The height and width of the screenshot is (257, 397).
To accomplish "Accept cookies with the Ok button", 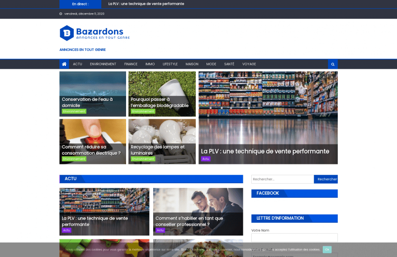I will pyautogui.click(x=327, y=250).
